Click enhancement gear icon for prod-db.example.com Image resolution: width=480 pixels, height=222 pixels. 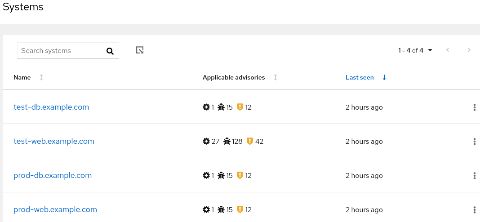(x=206, y=176)
